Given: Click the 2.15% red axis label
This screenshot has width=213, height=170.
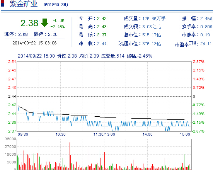Looking at the screenshot, I should click(x=198, y=70).
